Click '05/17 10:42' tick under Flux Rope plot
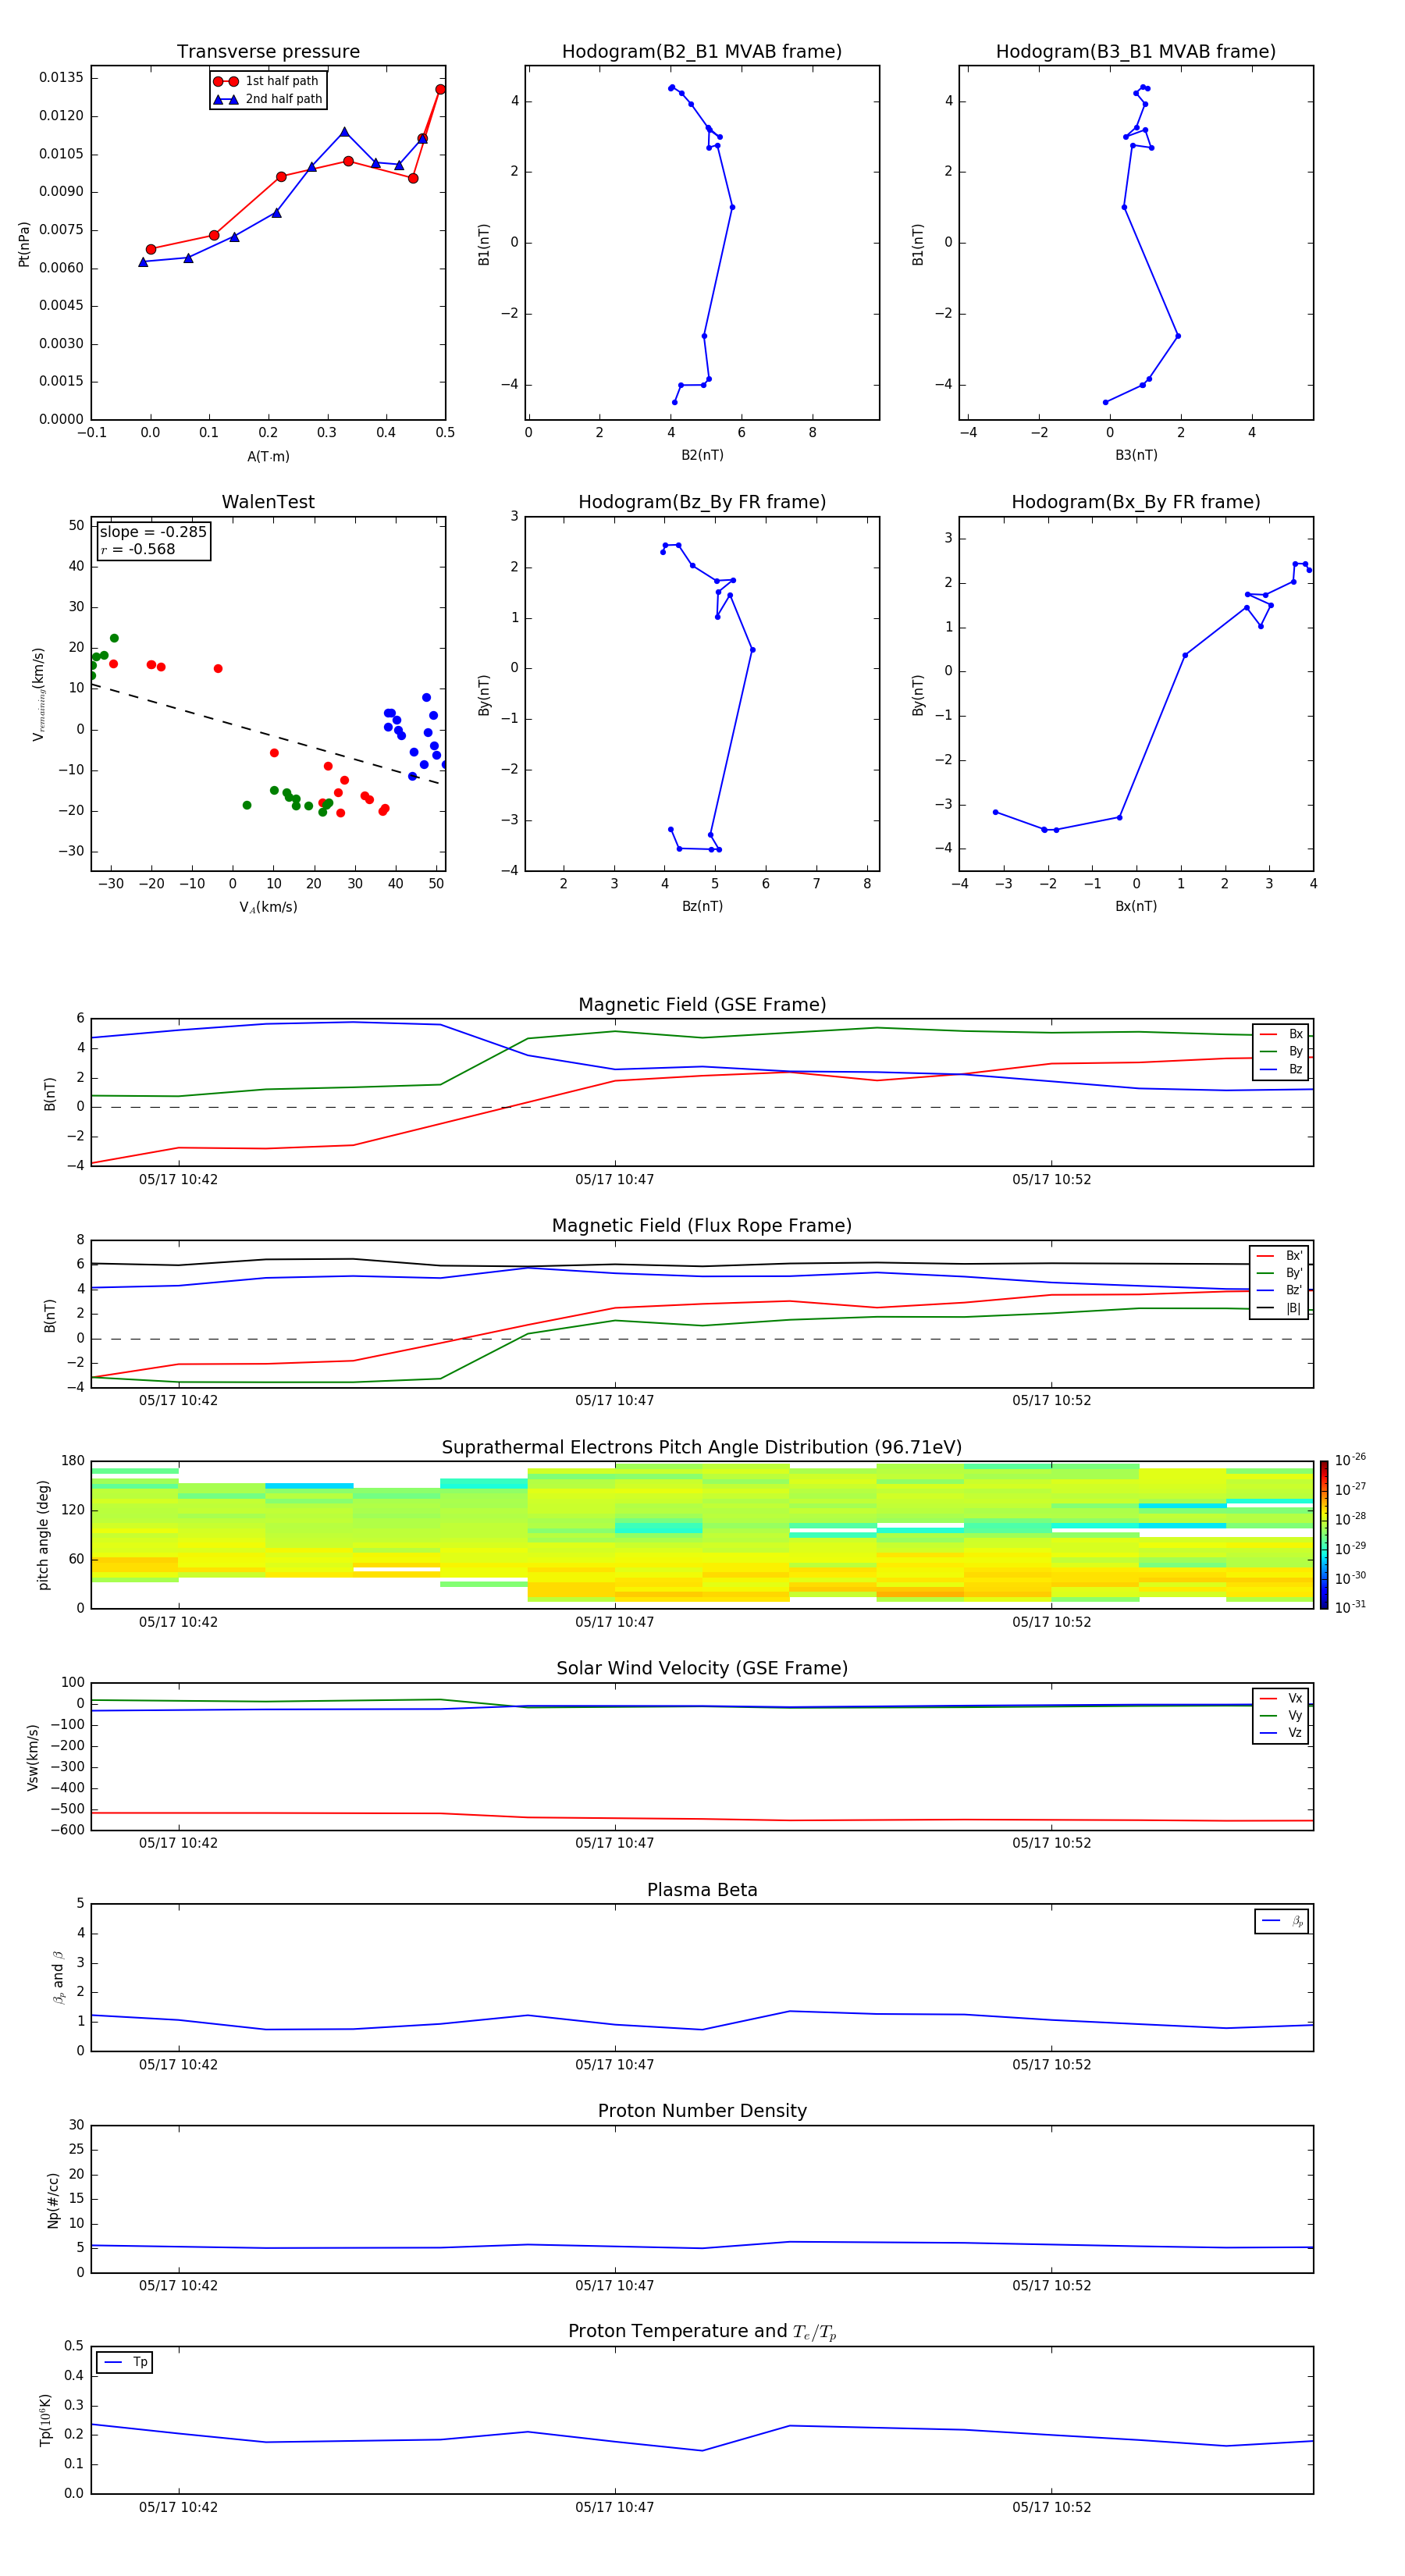Viewport: 1405px width, 2576px height. [178, 1400]
